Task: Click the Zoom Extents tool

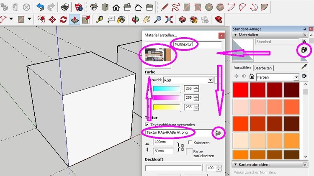Action: click(x=169, y=20)
